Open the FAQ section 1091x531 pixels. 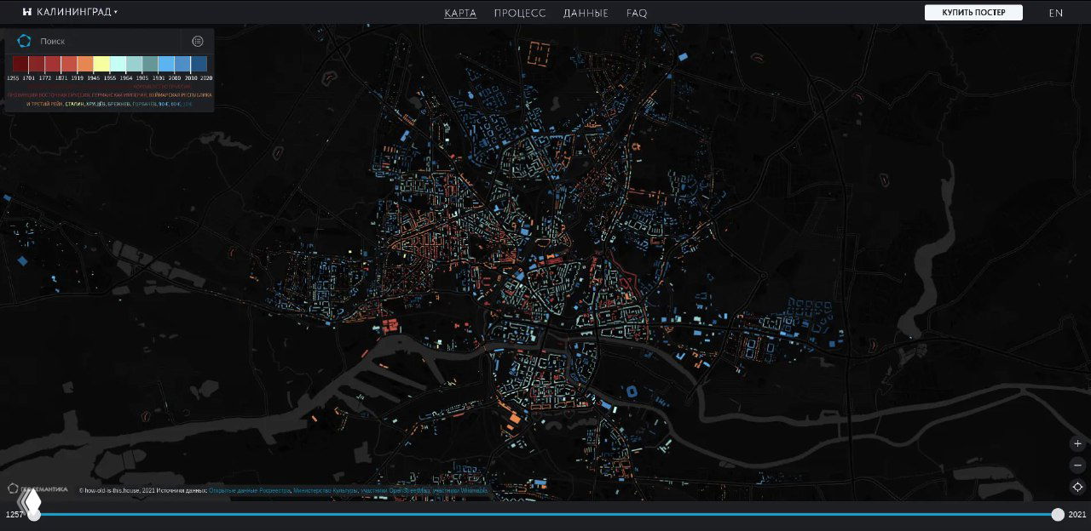tap(637, 14)
